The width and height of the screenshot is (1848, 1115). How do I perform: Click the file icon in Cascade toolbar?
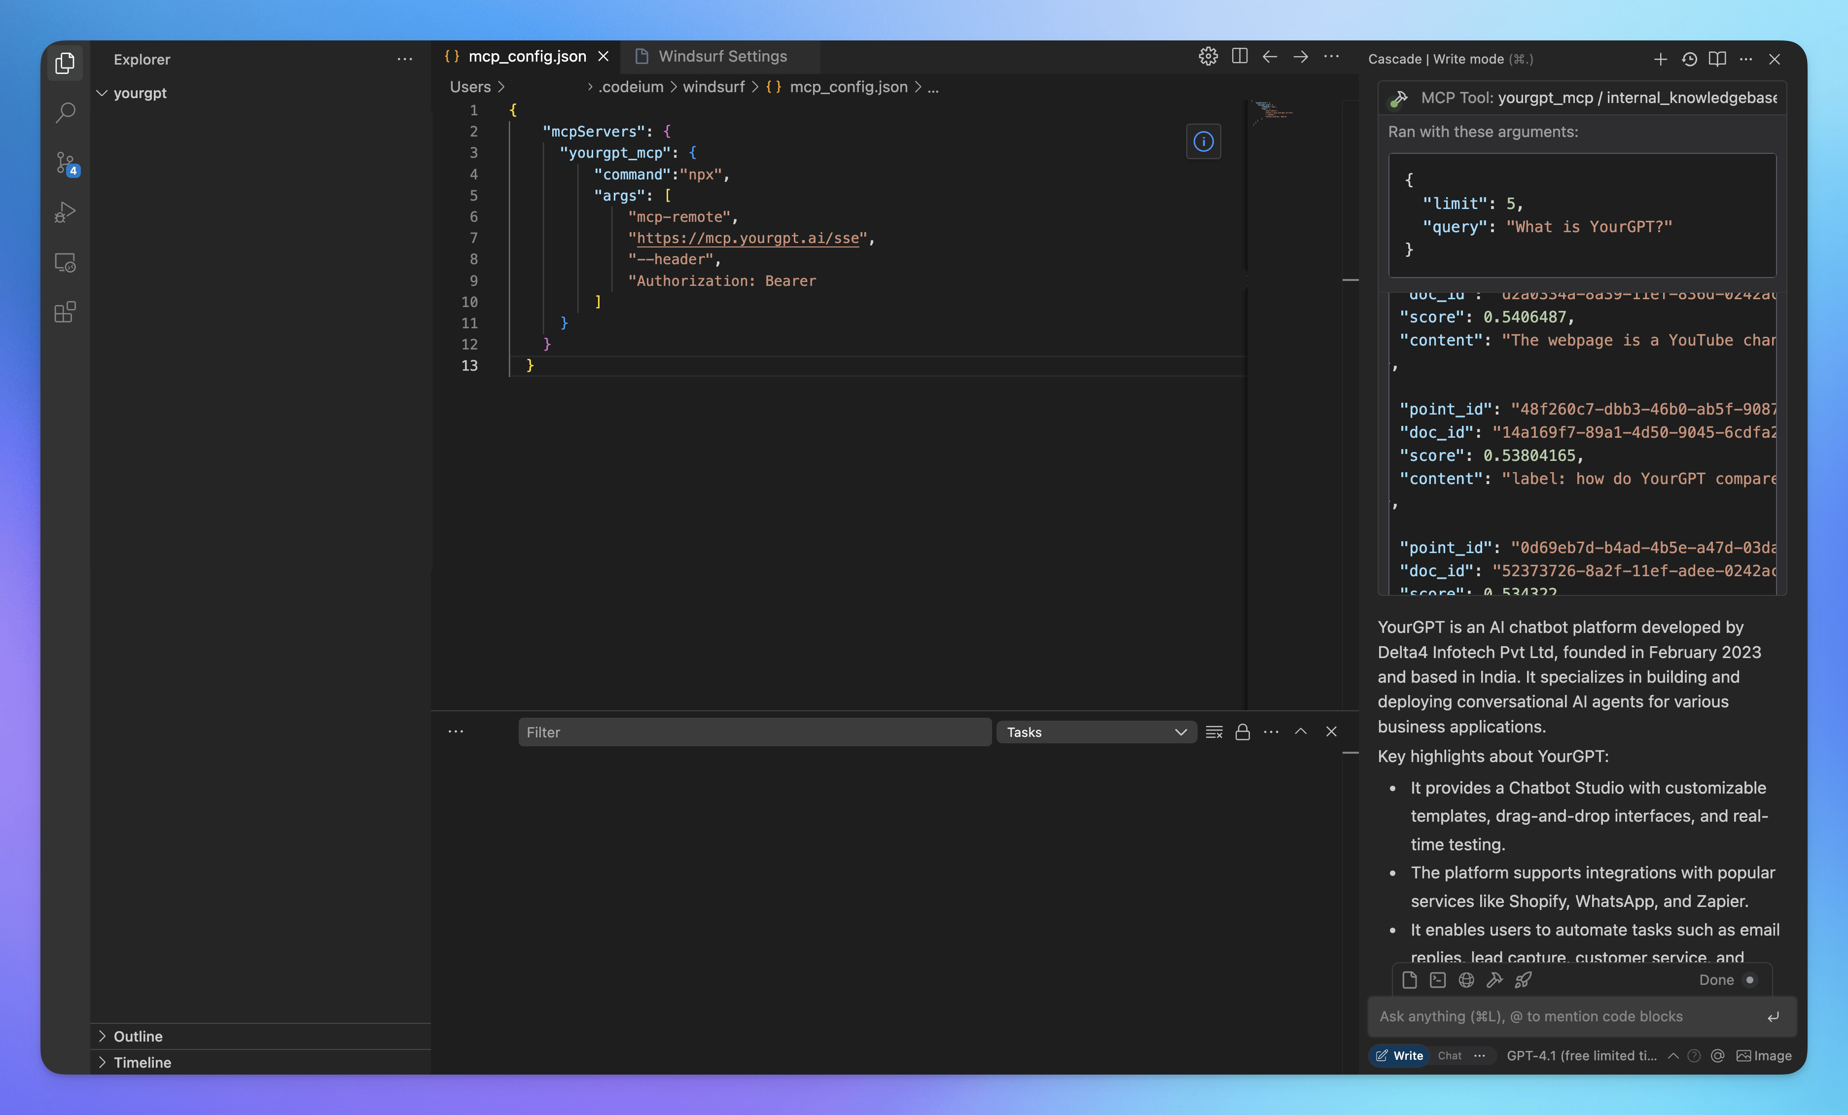[1409, 980]
